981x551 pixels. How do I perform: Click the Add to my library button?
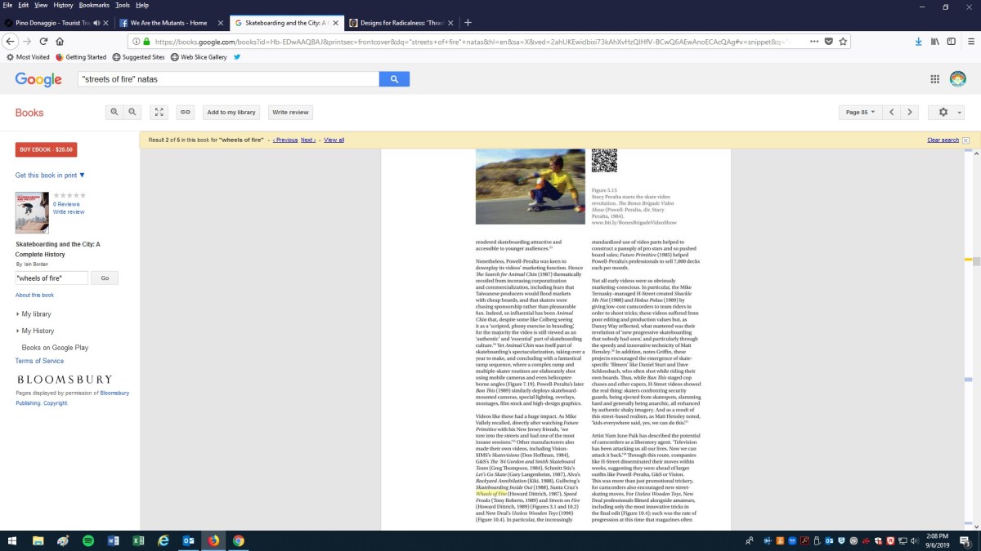click(x=231, y=112)
